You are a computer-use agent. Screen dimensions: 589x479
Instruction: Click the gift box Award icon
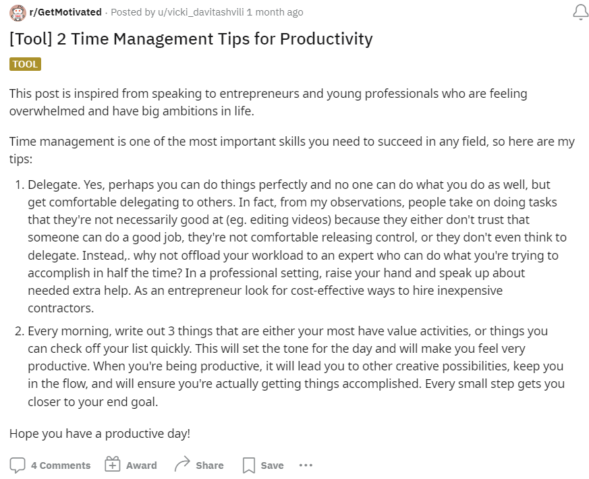pyautogui.click(x=112, y=464)
